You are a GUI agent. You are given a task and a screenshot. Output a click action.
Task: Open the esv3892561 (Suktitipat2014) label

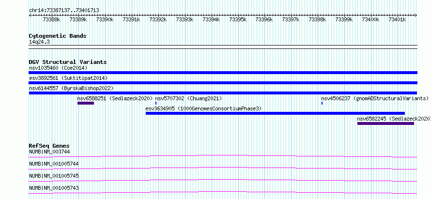[68, 78]
